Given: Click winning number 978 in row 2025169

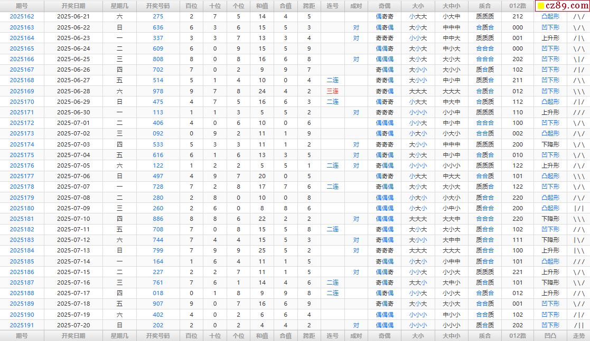Looking at the screenshot, I should [158, 91].
